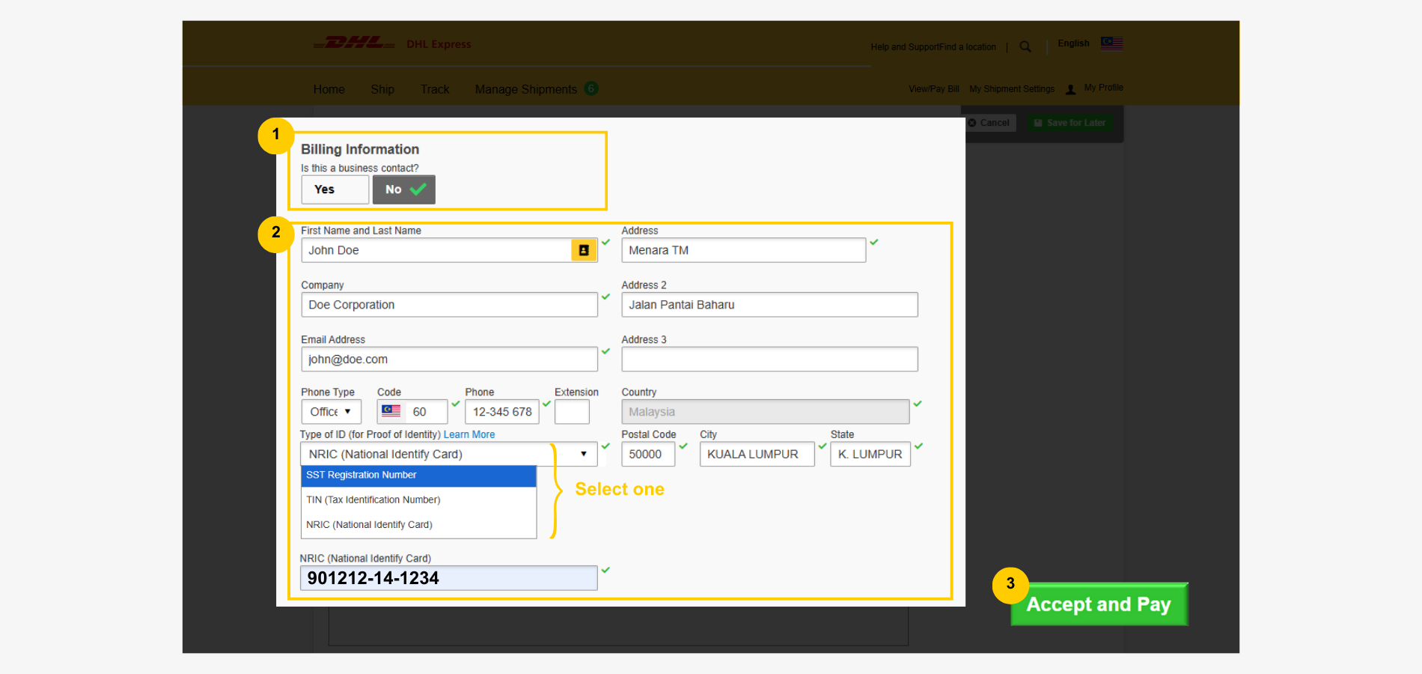
Task: Open the Track menu
Action: [435, 89]
